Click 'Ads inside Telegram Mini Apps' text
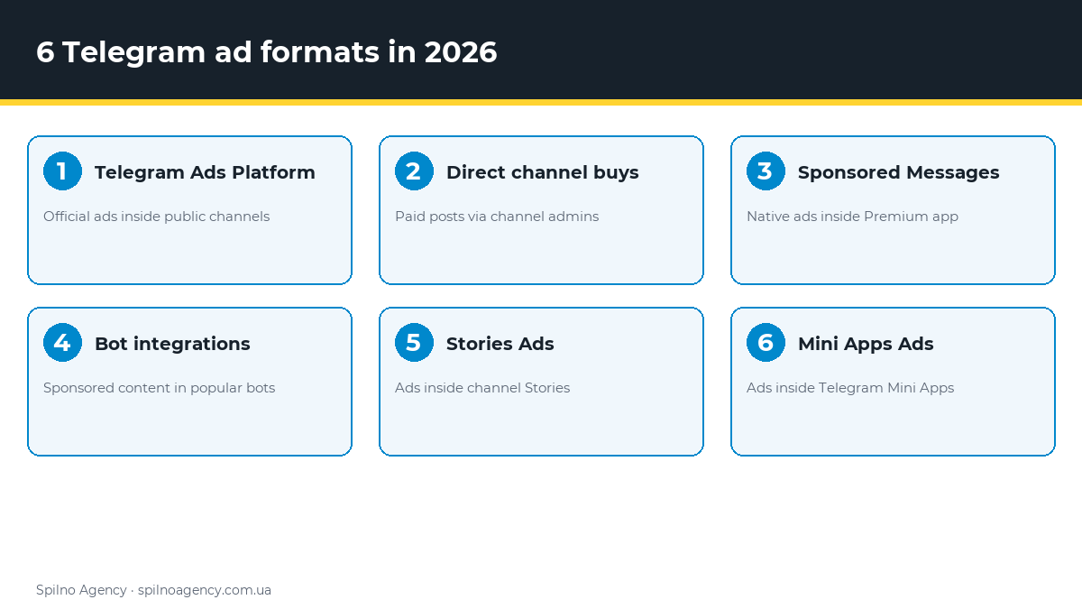 pyautogui.click(x=850, y=388)
